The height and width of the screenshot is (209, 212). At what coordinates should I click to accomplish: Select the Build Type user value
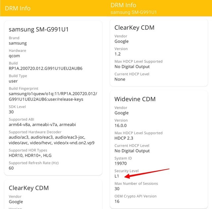pyautogui.click(x=13, y=81)
